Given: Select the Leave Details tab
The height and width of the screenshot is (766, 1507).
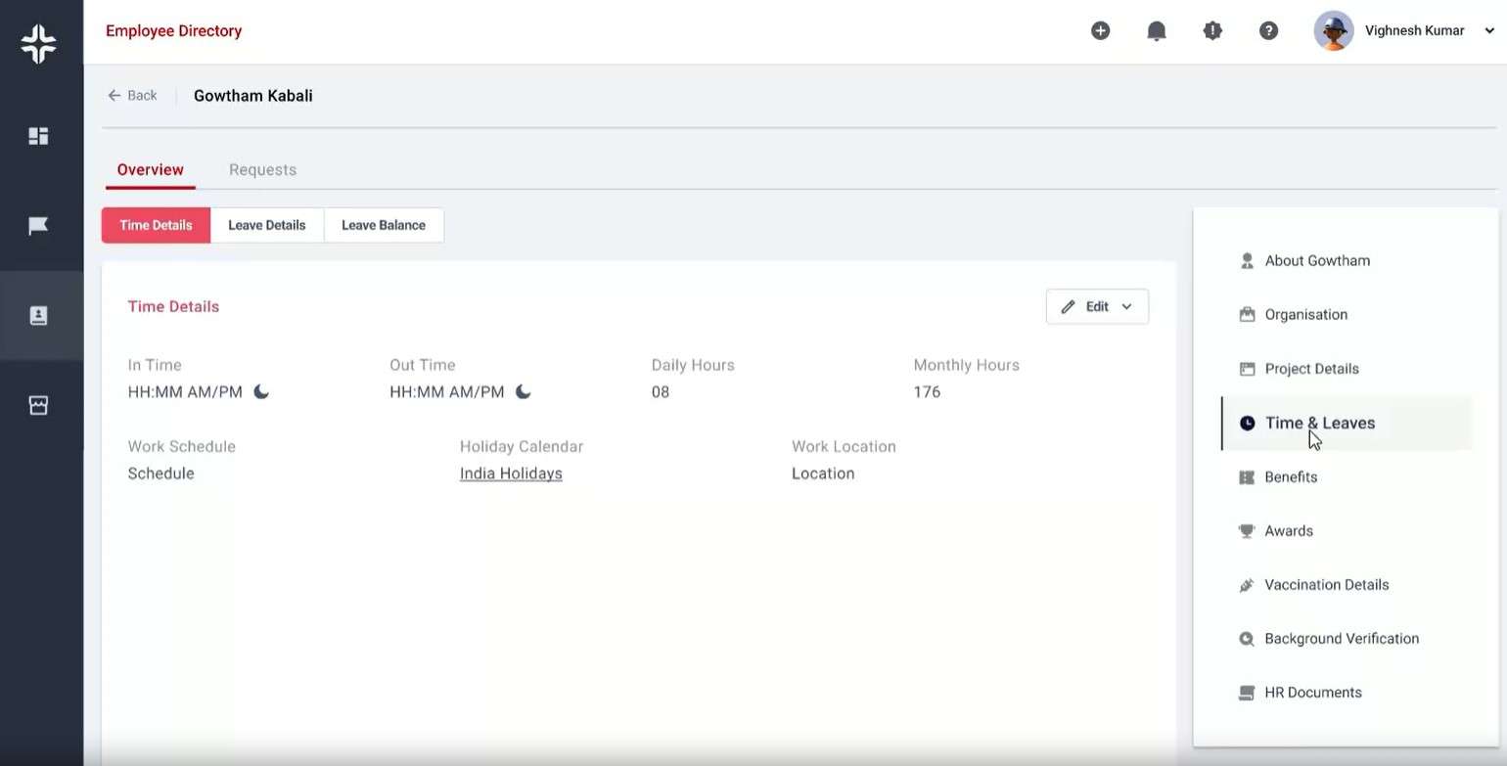Looking at the screenshot, I should (x=266, y=225).
